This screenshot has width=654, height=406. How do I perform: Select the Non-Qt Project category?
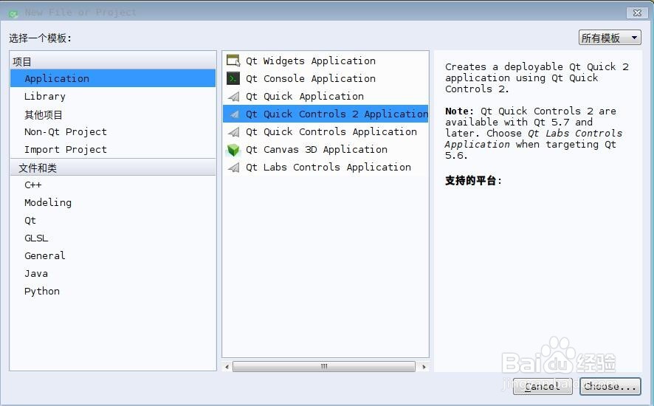coord(113,132)
